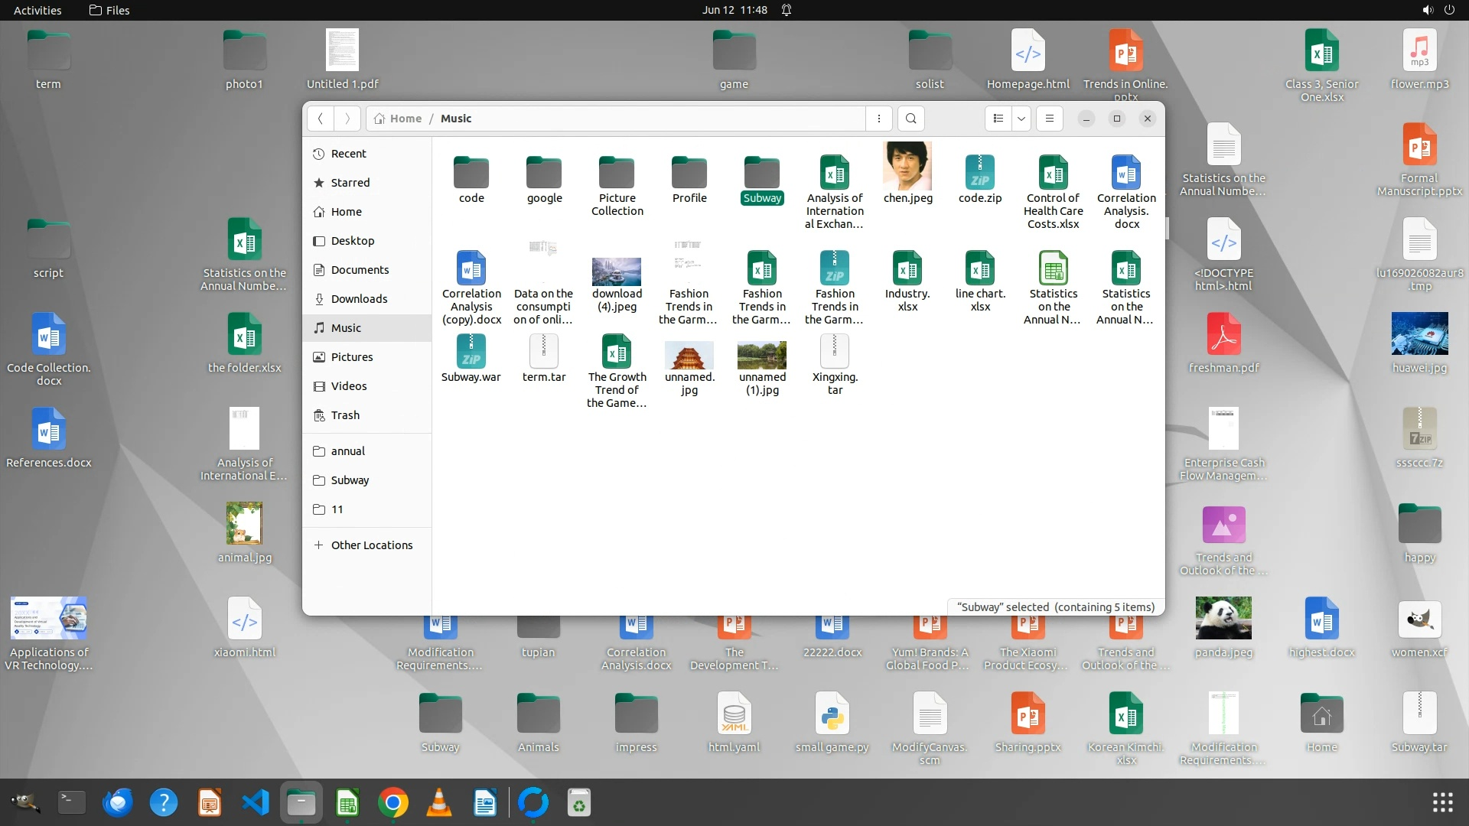Launch Google Chrome from the dock
Image resolution: width=1469 pixels, height=826 pixels.
392,803
